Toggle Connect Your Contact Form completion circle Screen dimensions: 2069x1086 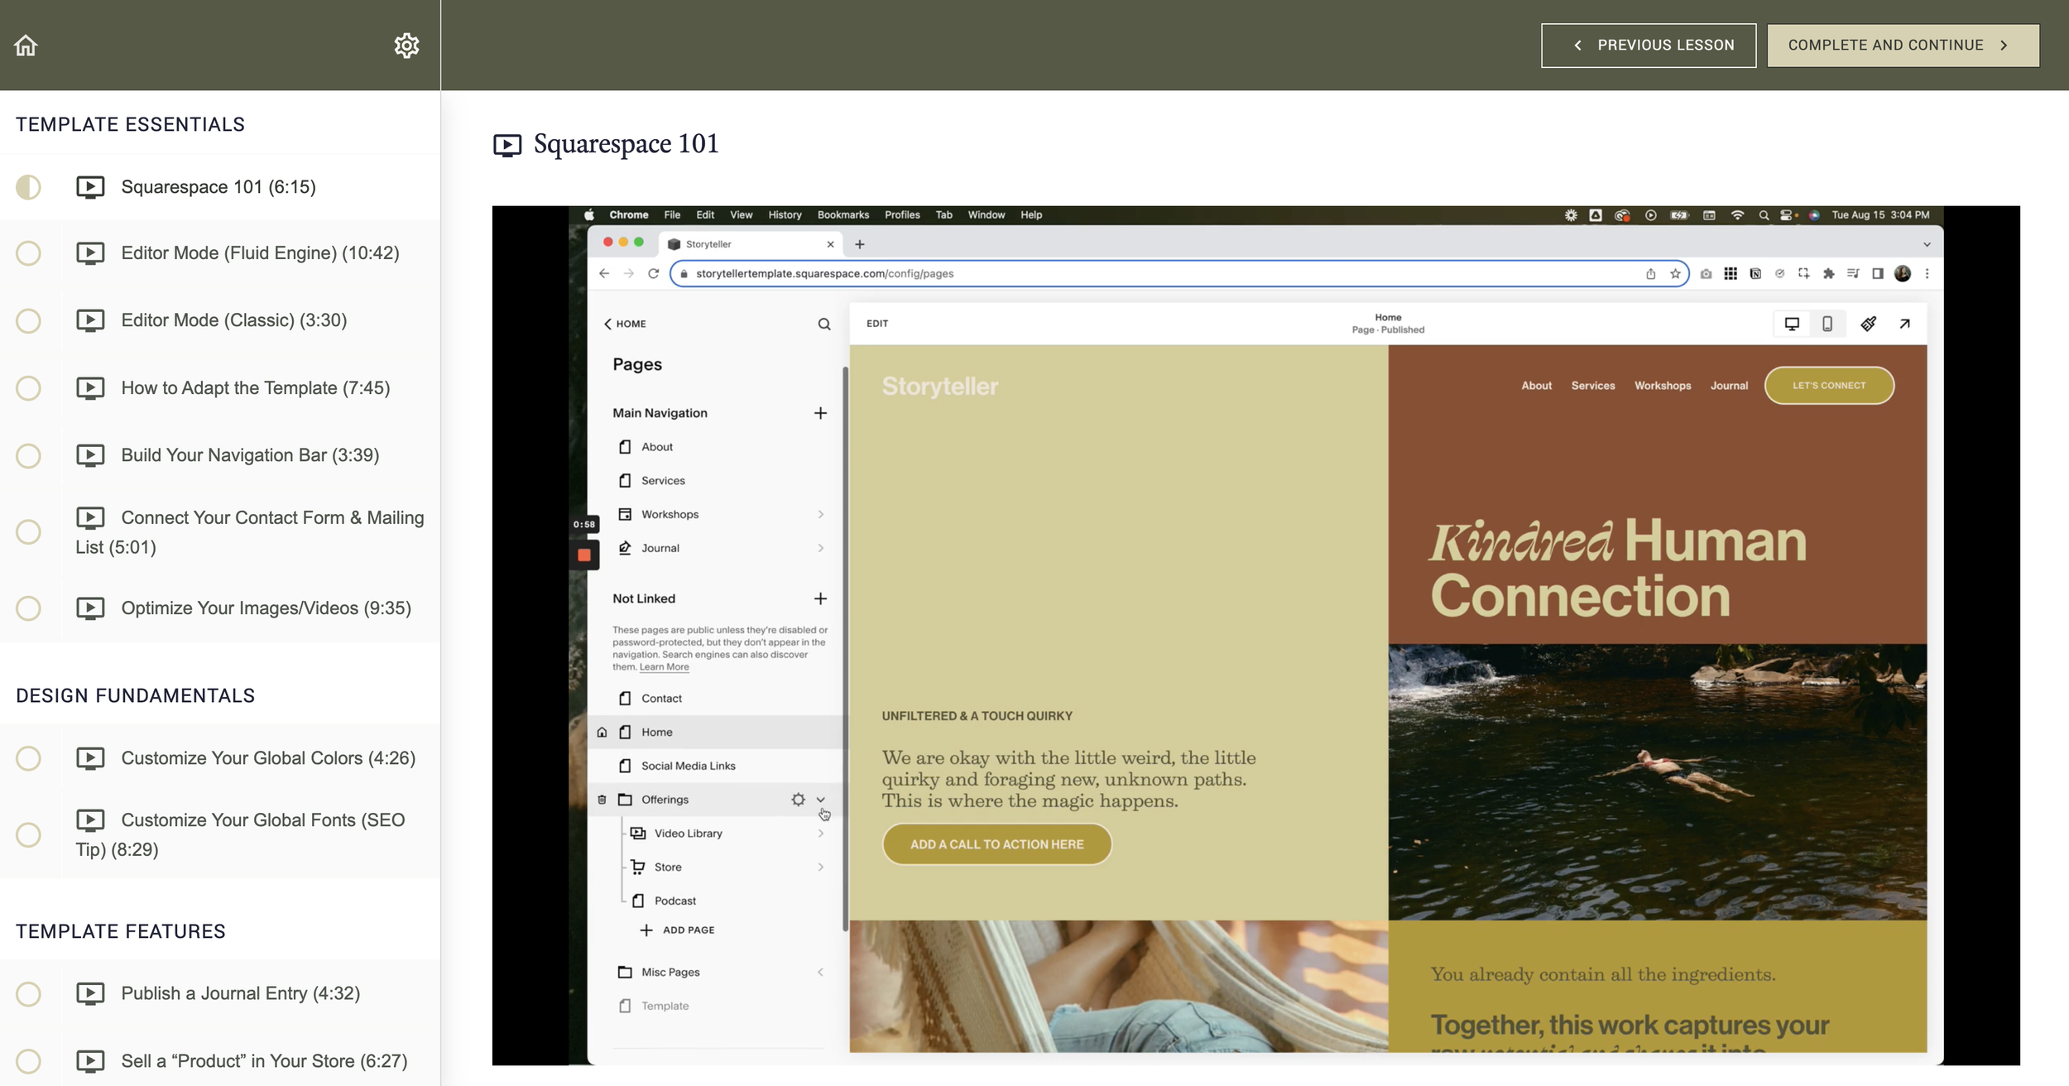click(28, 531)
